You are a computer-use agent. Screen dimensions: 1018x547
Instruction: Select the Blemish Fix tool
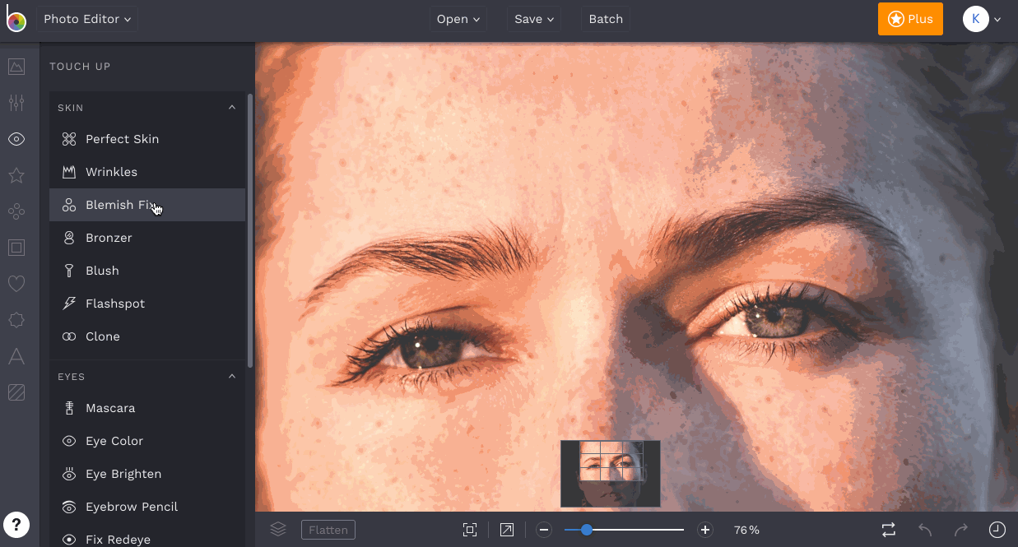point(147,205)
